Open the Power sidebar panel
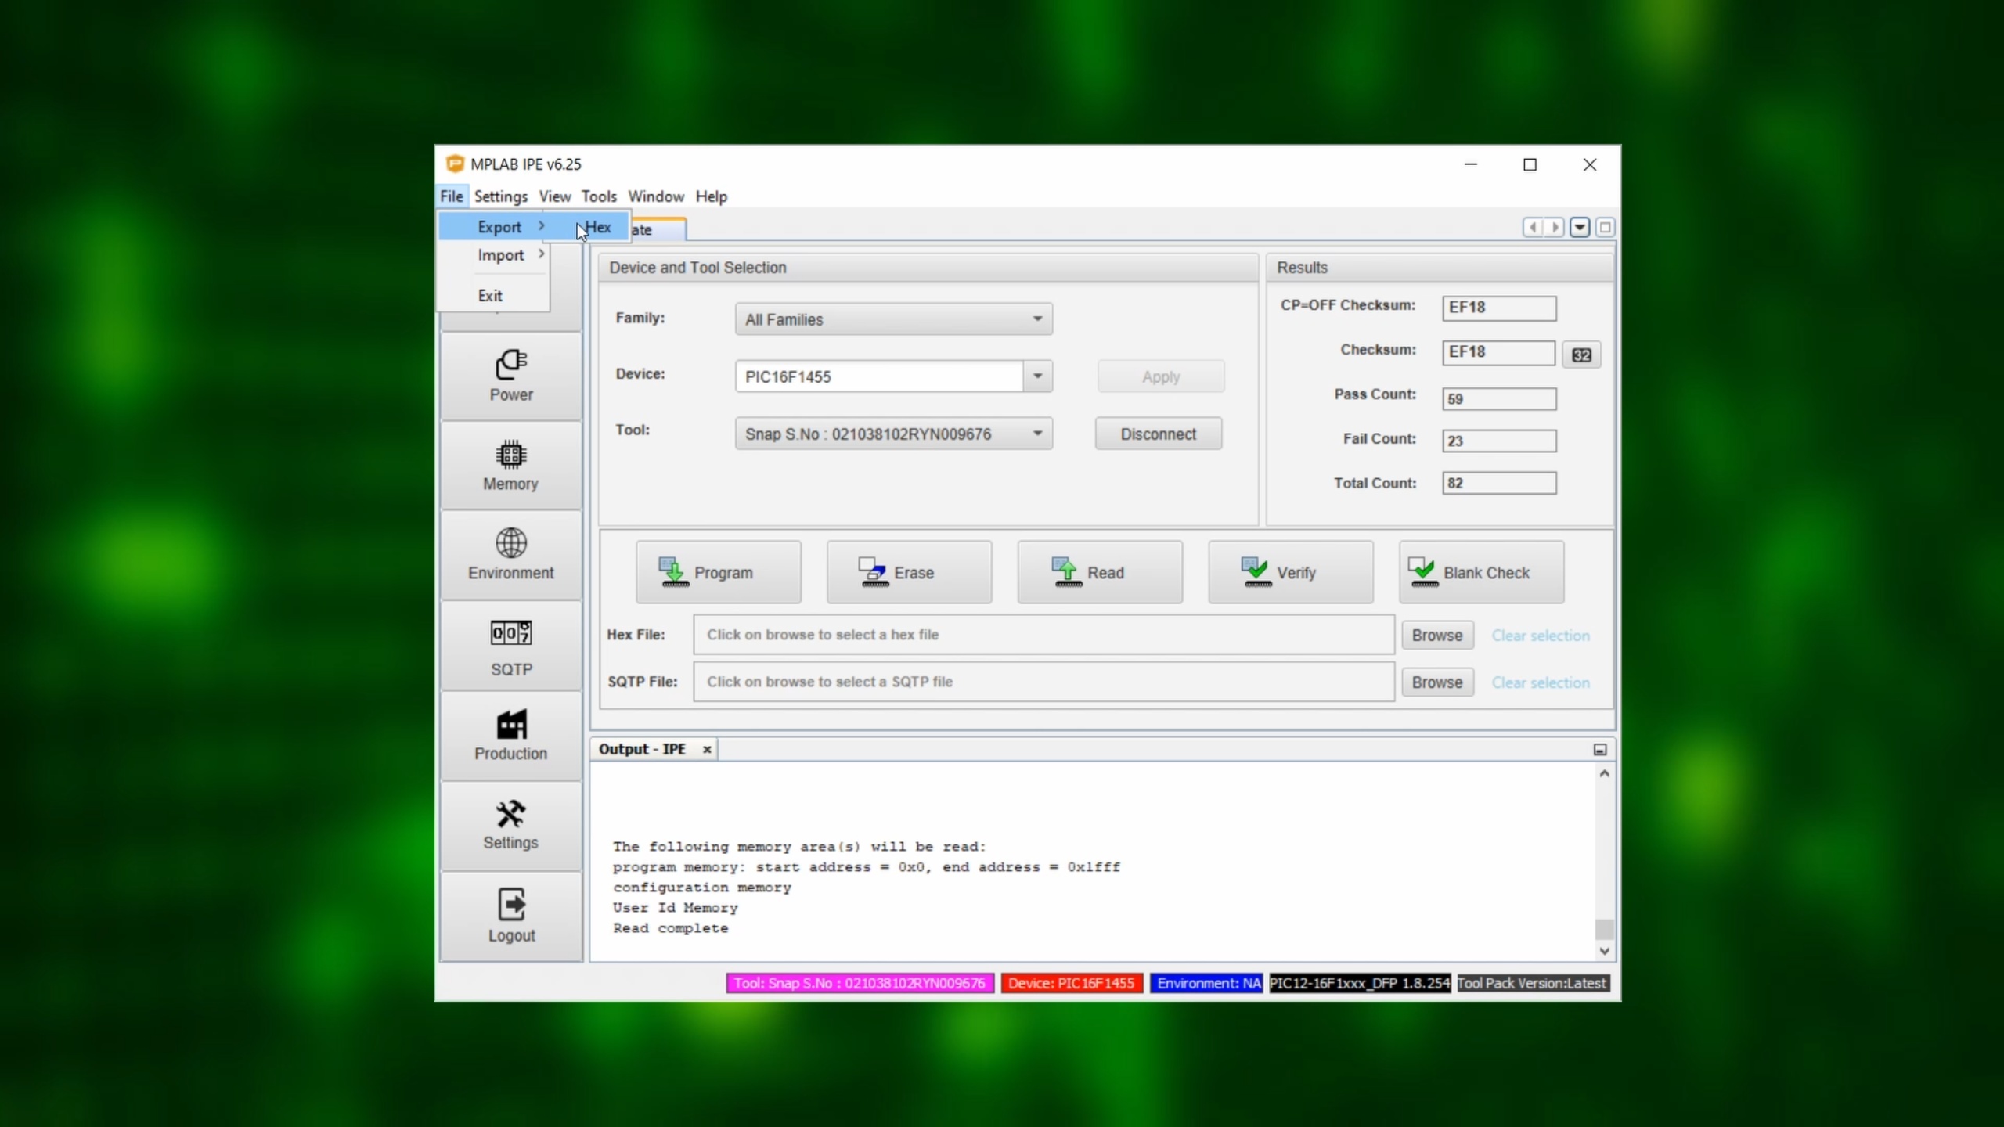The width and height of the screenshot is (2004, 1127). (510, 376)
